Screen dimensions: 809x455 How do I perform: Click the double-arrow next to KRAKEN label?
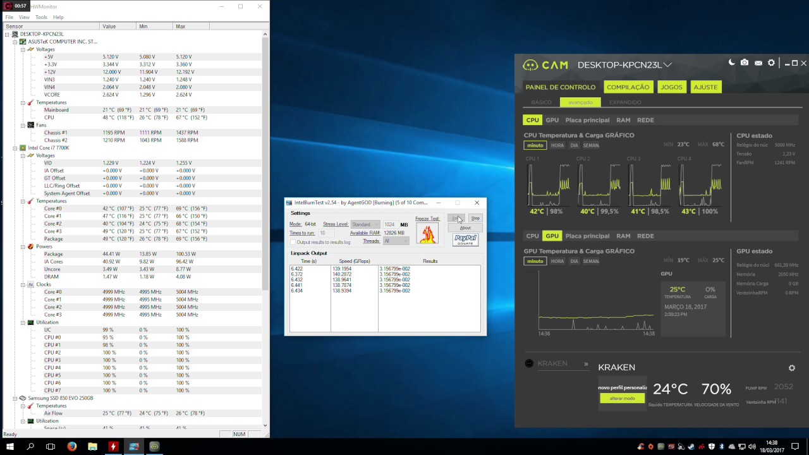point(586,364)
